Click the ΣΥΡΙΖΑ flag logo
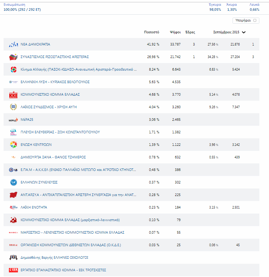Image resolution: width=269 pixels, height=277 pixels. [13, 57]
